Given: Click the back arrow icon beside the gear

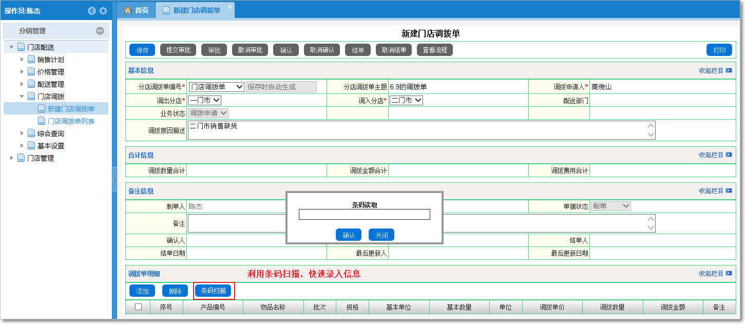Looking at the screenshot, I should [92, 11].
